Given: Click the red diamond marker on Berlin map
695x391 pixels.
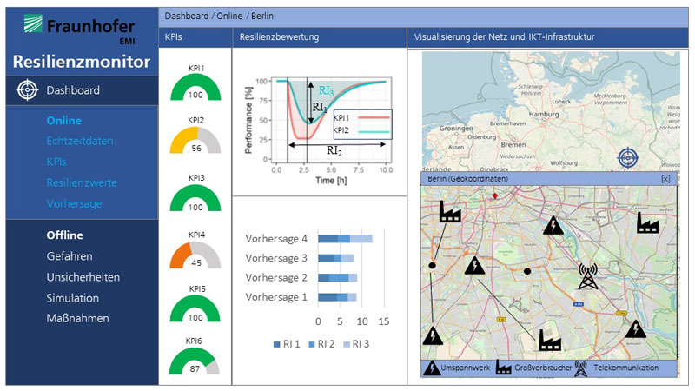Looking at the screenshot, I should [x=495, y=195].
